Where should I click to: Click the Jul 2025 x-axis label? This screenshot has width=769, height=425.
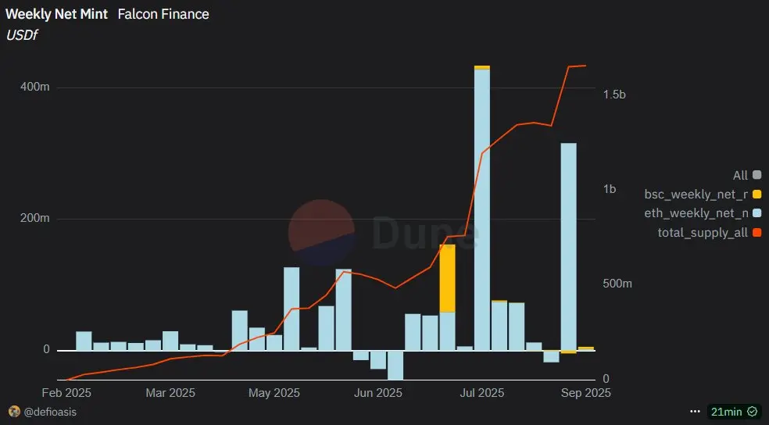(x=481, y=393)
